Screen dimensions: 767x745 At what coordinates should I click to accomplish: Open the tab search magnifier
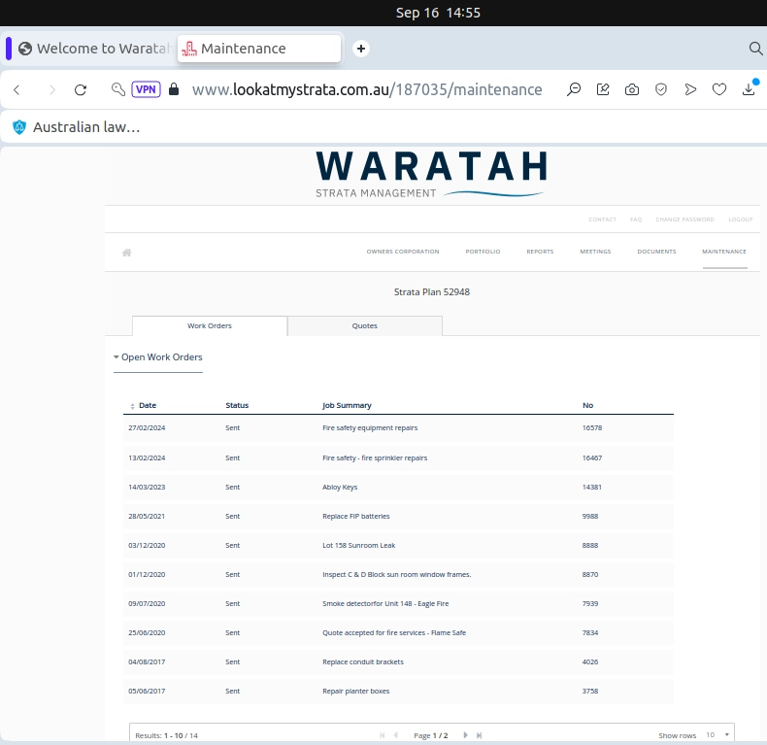click(x=755, y=49)
